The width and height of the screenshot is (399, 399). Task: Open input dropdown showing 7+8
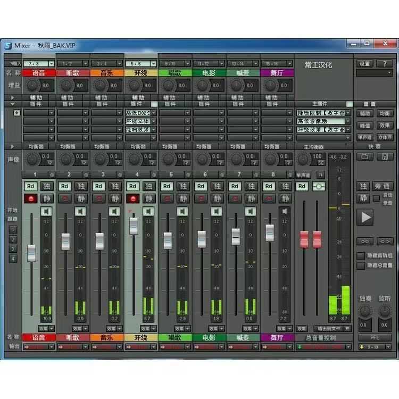[x=52, y=64]
